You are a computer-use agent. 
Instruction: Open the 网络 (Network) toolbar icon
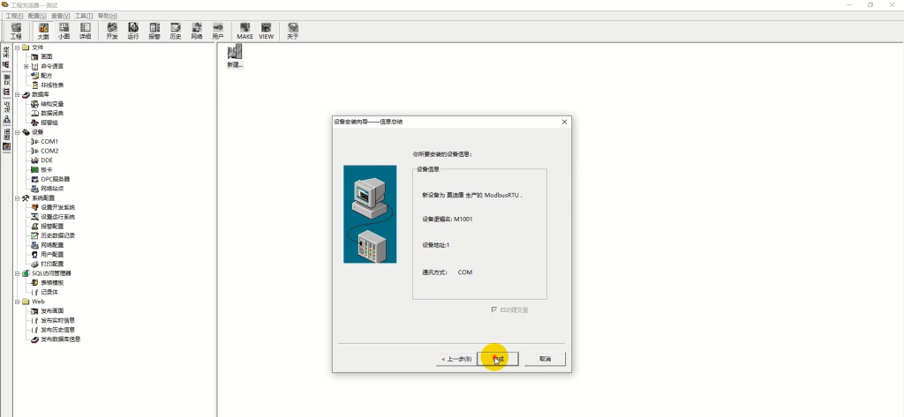pos(196,31)
